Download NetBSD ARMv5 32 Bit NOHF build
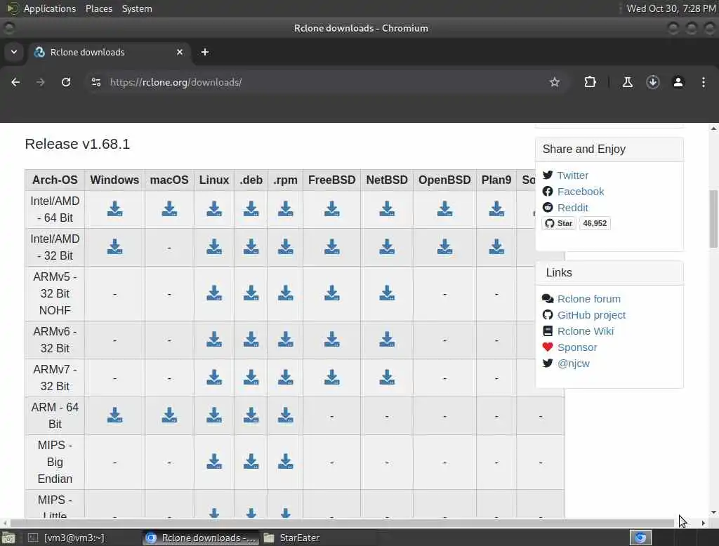 [387, 293]
